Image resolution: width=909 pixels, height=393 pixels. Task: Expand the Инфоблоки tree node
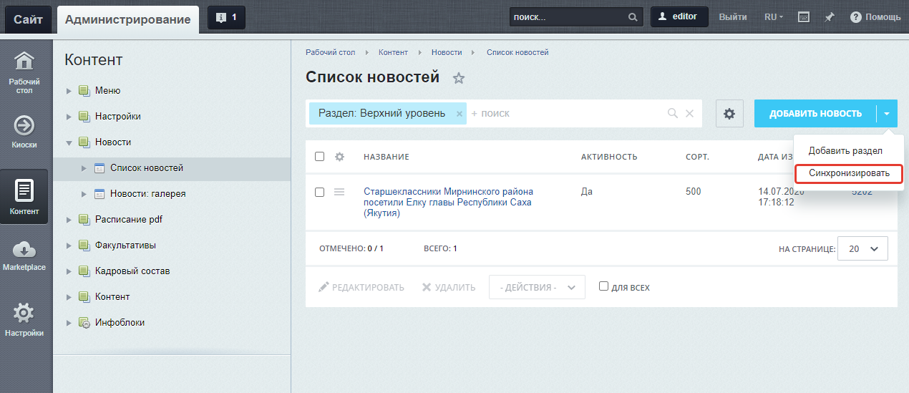pyautogui.click(x=69, y=323)
